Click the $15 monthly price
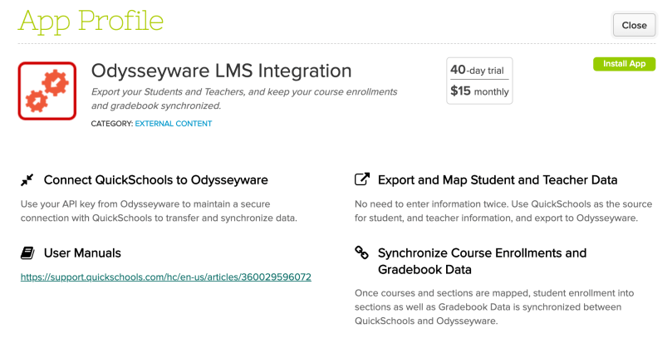 click(x=479, y=91)
